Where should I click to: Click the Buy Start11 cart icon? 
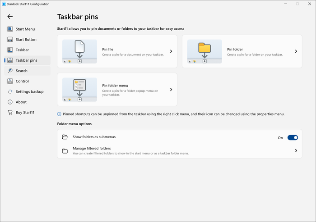pyautogui.click(x=10, y=112)
